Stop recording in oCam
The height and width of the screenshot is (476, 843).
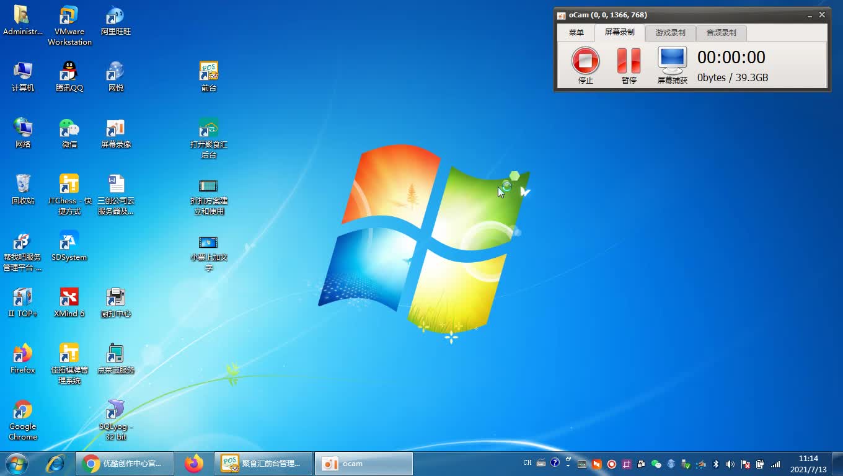tap(585, 66)
